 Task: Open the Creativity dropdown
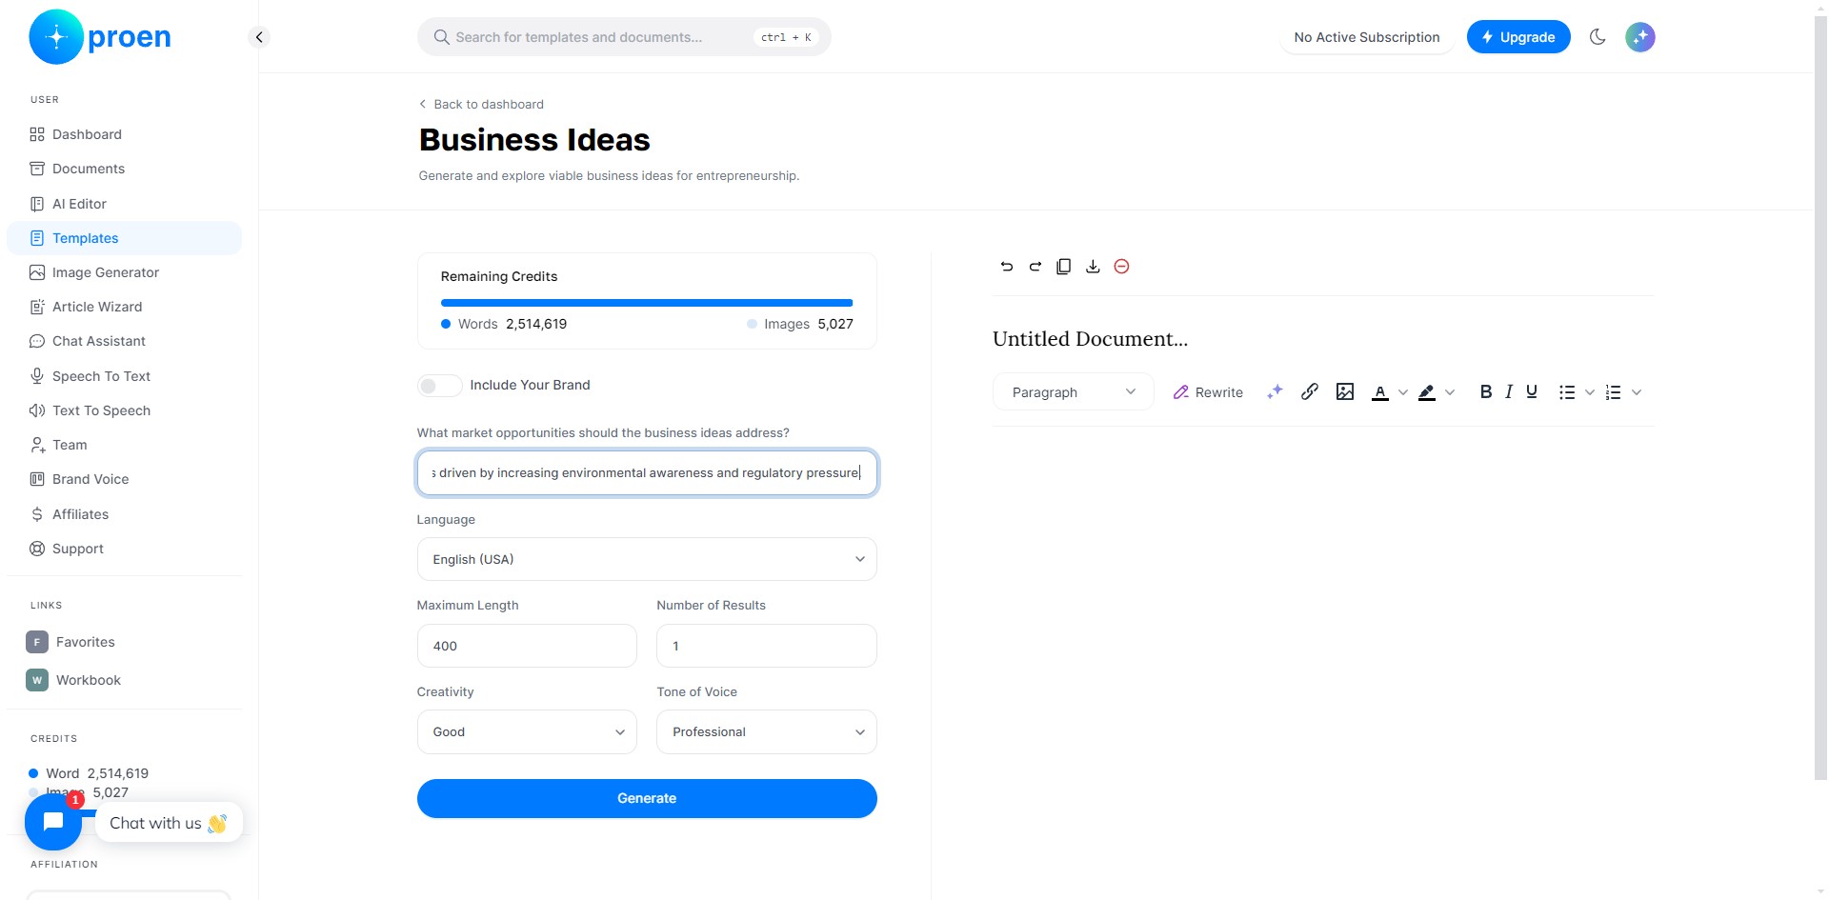point(527,731)
